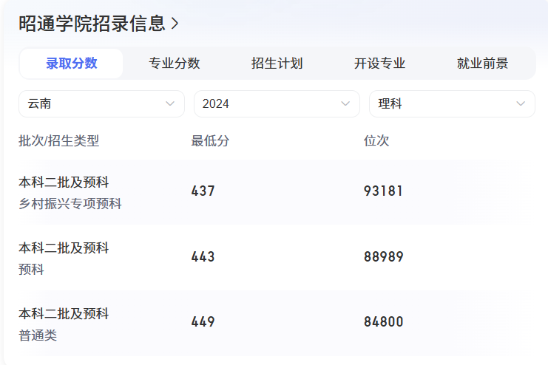Click the 批次/招生类型 column header
Viewport: 548px width, 365px height.
pyautogui.click(x=58, y=141)
